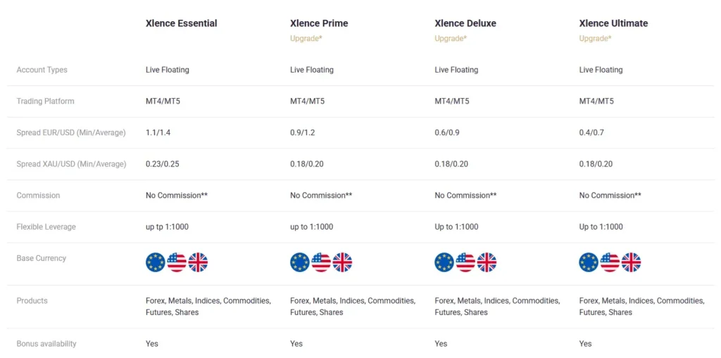Screen dimensions: 721x358
Task: Click the Upgrade link under Xlence Deluxe
Action: (x=451, y=39)
